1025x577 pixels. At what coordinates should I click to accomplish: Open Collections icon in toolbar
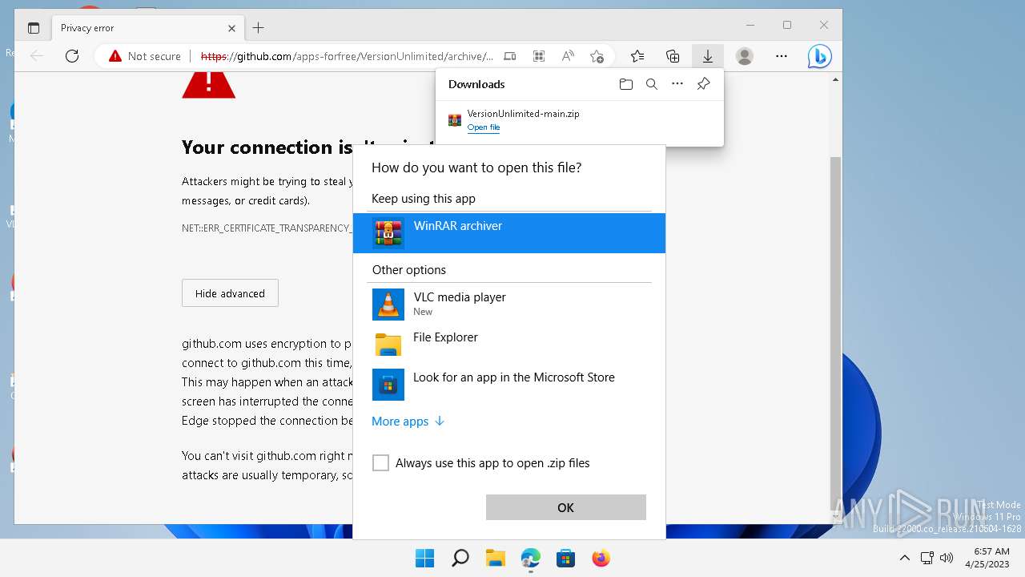tap(673, 56)
